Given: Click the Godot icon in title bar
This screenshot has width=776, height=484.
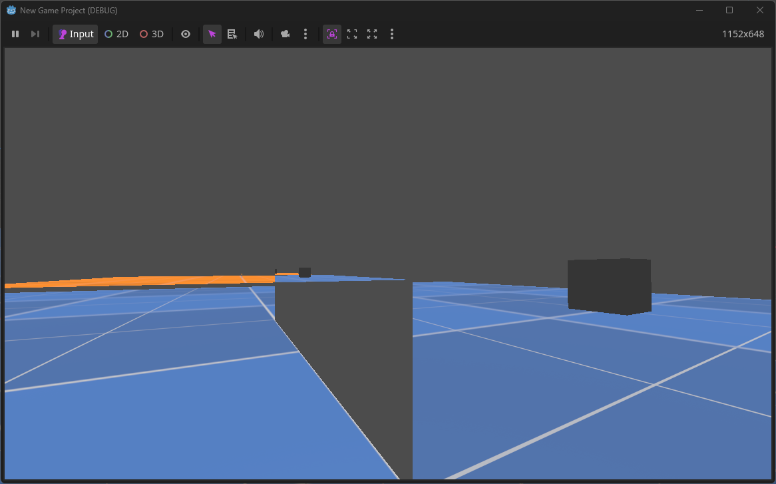Looking at the screenshot, I should [x=11, y=11].
